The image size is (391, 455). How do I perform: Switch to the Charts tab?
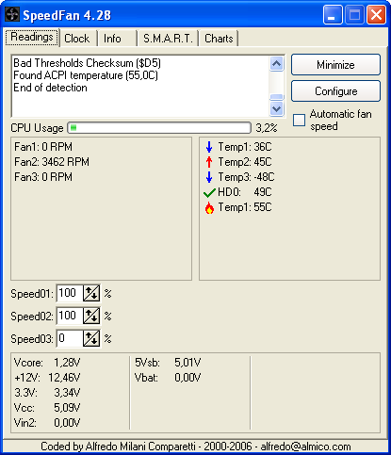(219, 39)
